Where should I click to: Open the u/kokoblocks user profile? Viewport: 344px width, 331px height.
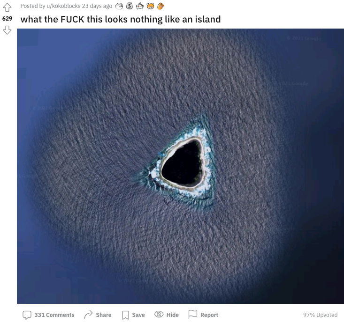tap(63, 6)
